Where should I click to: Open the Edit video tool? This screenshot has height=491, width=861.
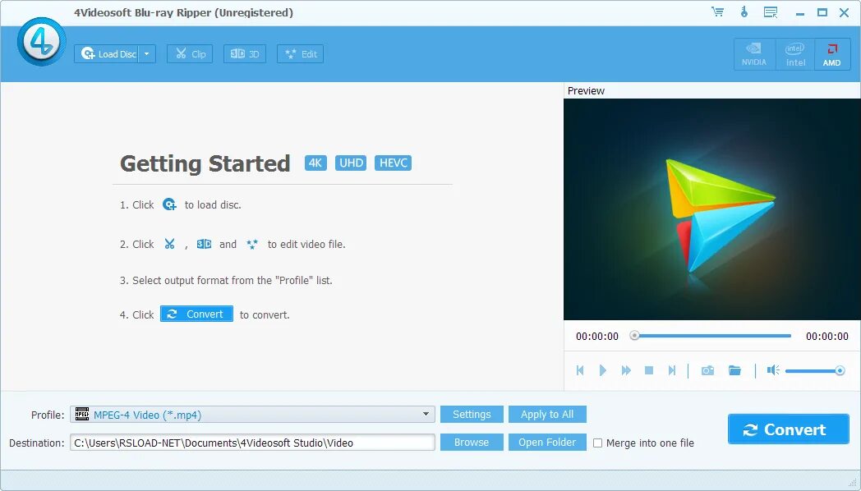click(299, 53)
